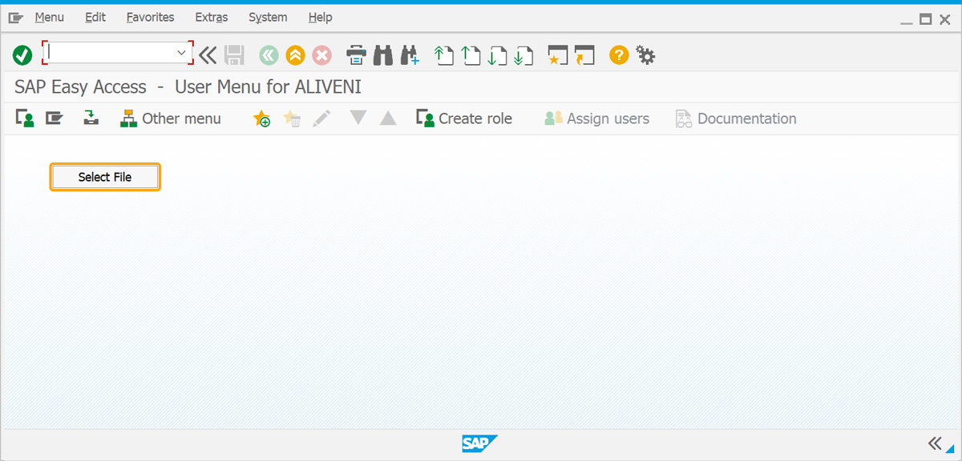The image size is (962, 461).
Task: Click the Print icon
Action: pos(357,54)
